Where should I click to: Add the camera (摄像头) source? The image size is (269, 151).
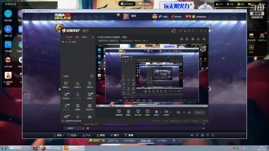pos(128,113)
